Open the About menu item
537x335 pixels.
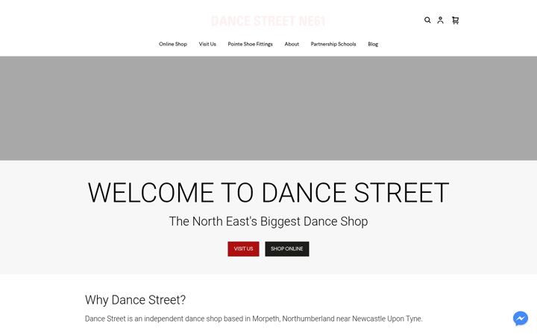pyautogui.click(x=292, y=44)
